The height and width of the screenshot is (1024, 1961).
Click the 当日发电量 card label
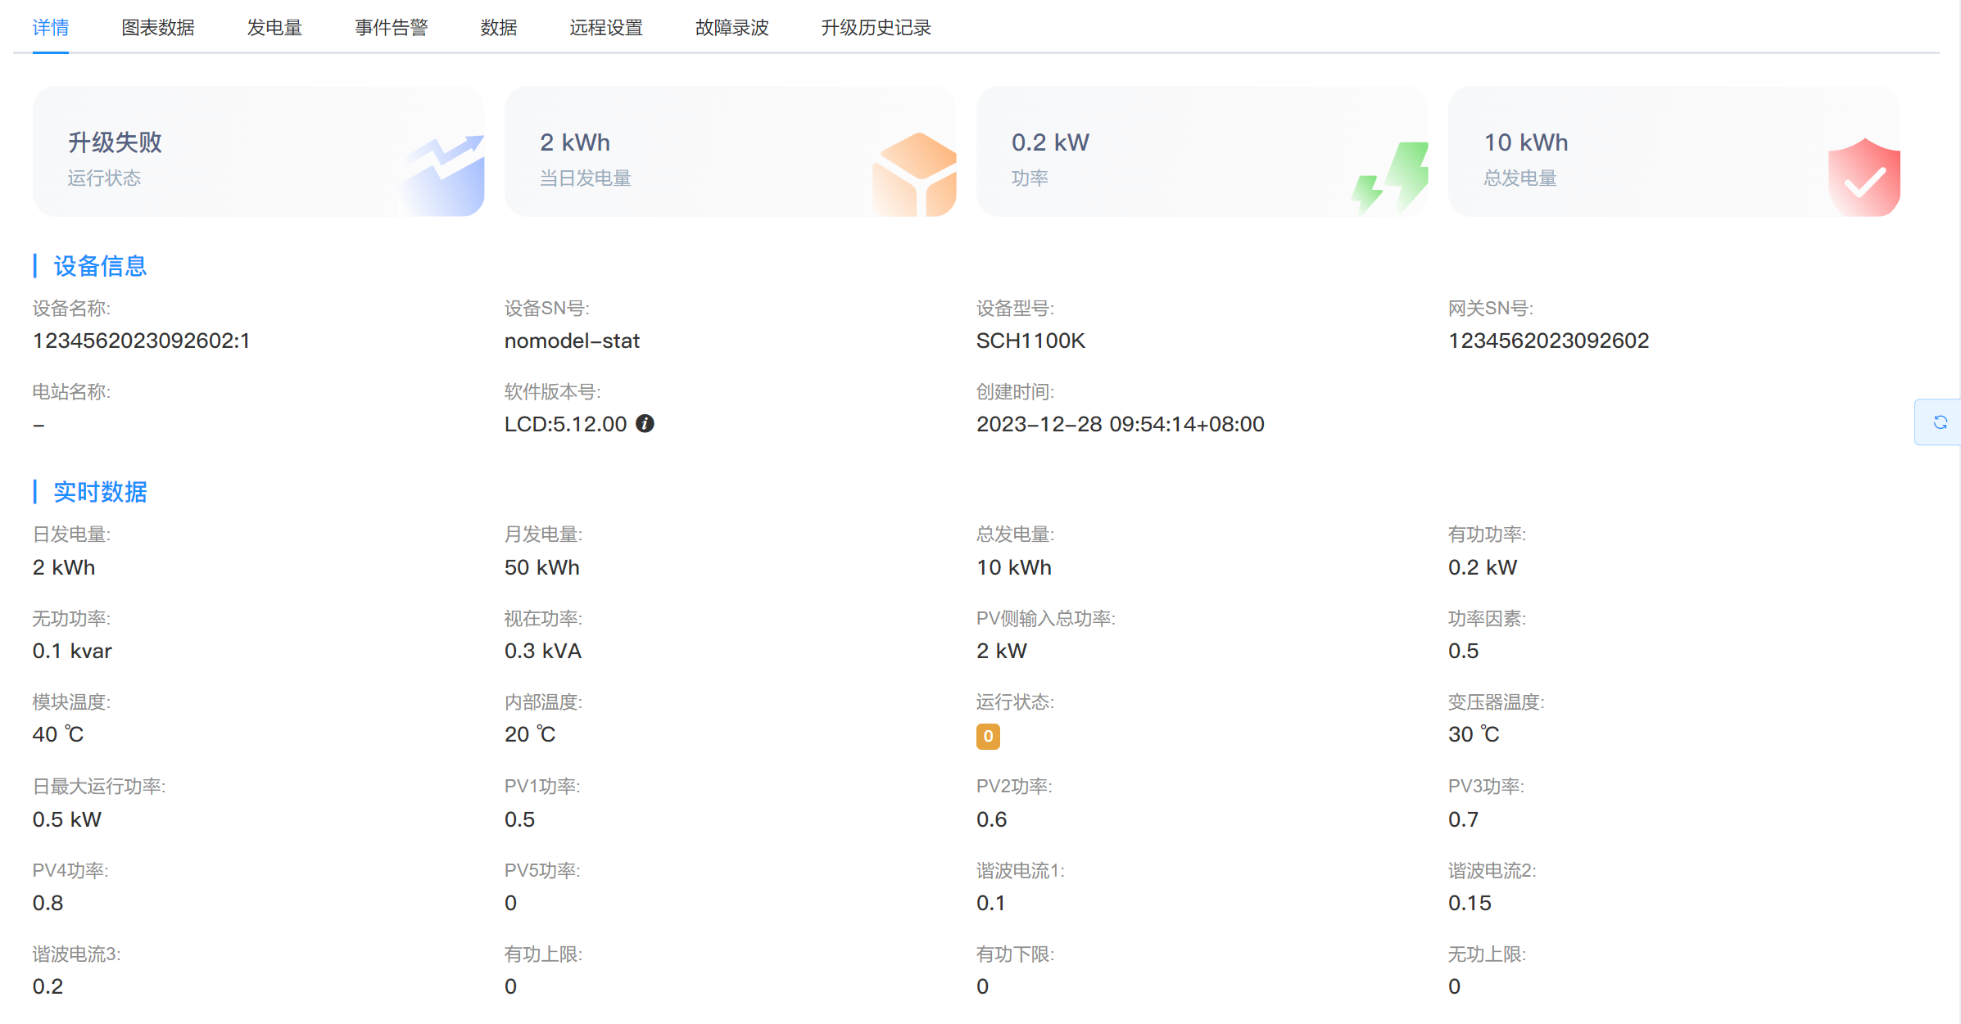pyautogui.click(x=585, y=178)
